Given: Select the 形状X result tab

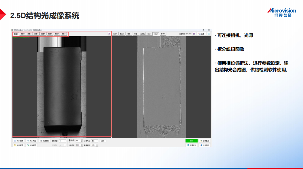Looking at the screenshot, I should (x=156, y=34).
